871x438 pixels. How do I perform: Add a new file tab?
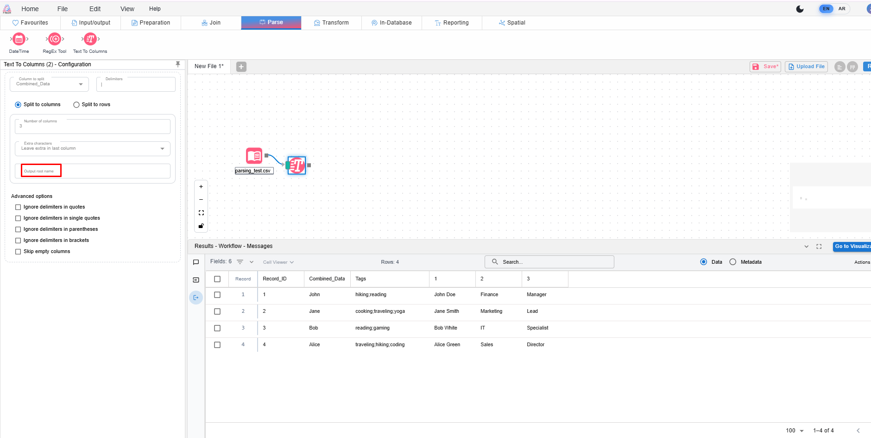pyautogui.click(x=241, y=67)
